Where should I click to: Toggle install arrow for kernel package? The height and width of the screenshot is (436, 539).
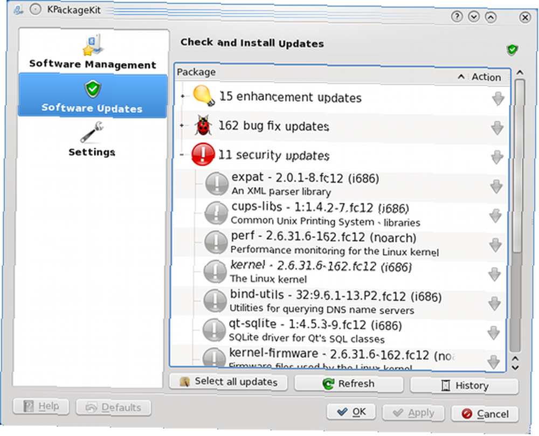click(495, 274)
